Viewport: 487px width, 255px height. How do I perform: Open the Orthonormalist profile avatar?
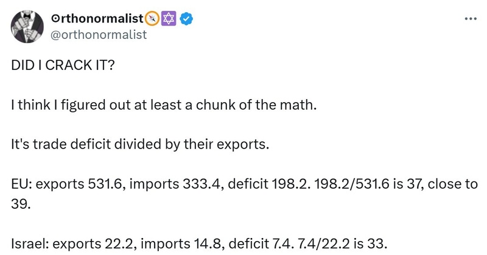point(27,26)
